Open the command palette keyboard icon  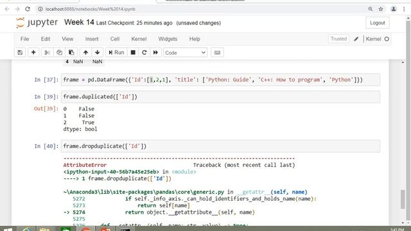point(217,53)
